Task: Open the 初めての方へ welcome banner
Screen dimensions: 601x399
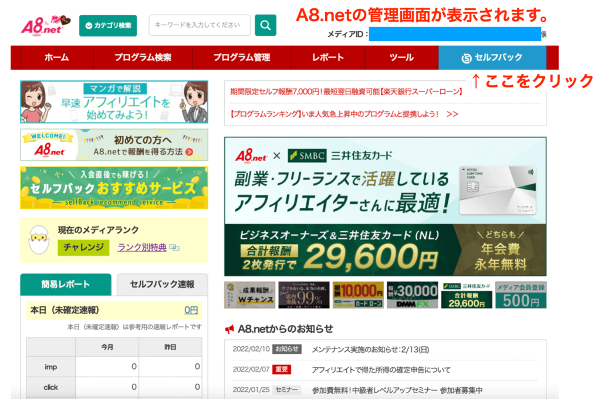Action: (114, 145)
